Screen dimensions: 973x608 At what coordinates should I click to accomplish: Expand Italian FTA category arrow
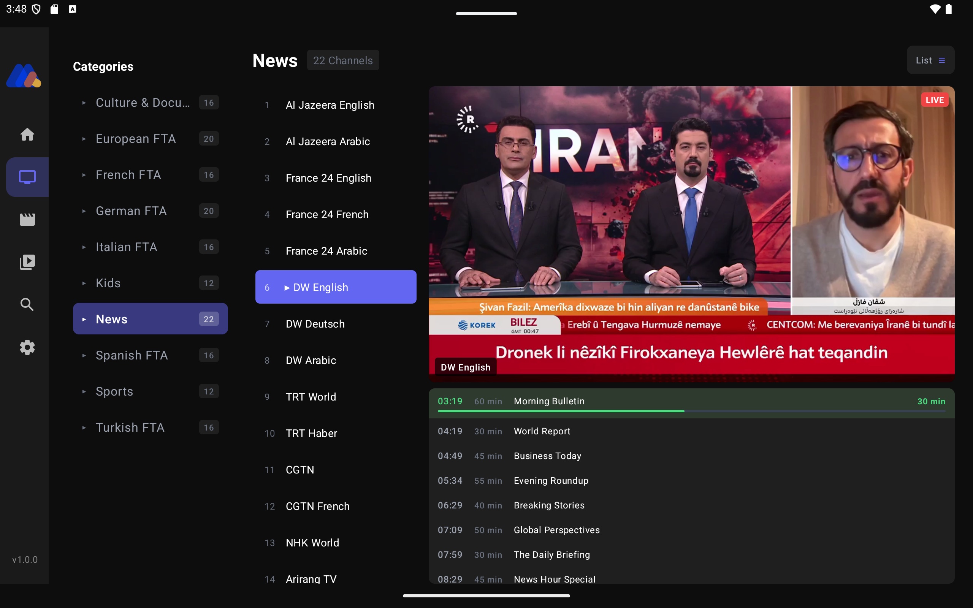[84, 247]
